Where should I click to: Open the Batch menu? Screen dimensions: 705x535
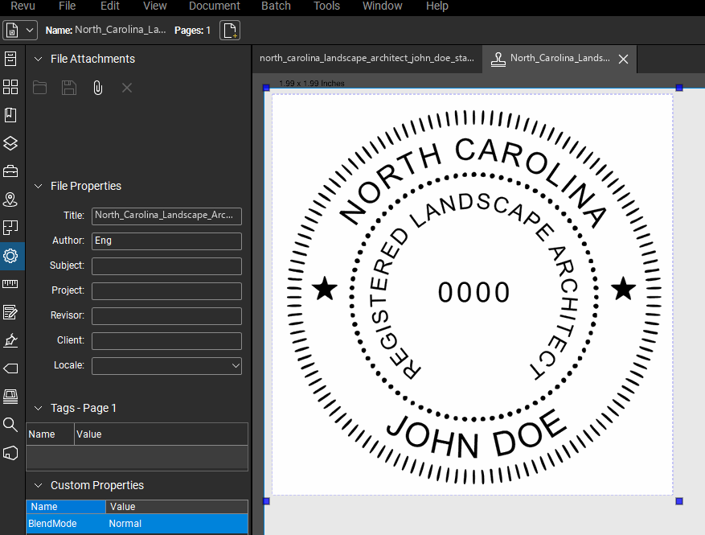pyautogui.click(x=276, y=6)
